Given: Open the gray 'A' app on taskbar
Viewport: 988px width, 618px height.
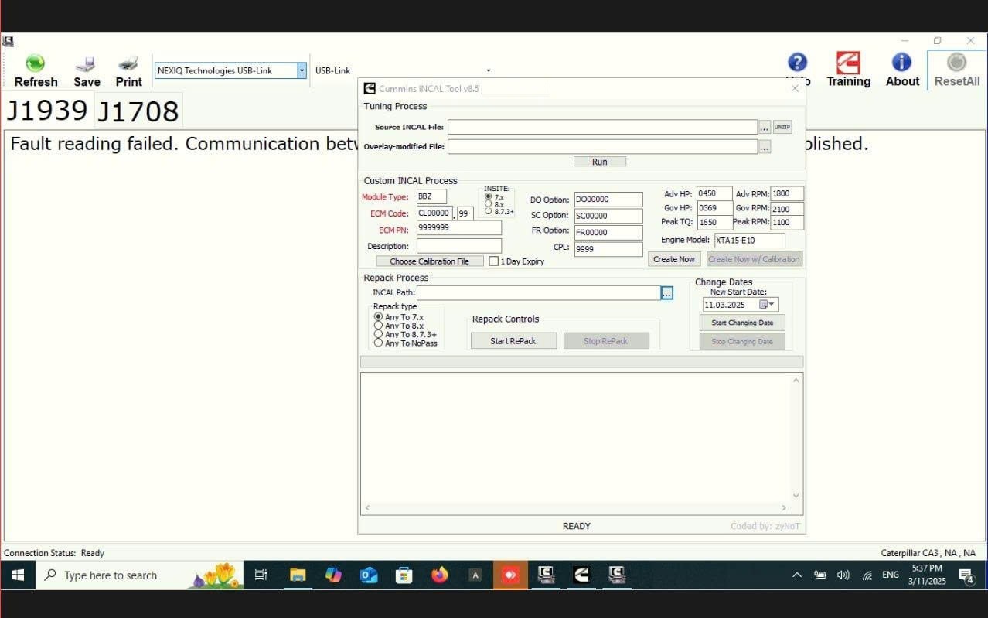Looking at the screenshot, I should (475, 575).
